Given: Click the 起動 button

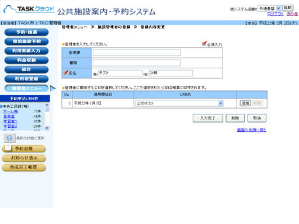Looking at the screenshot, I should 288,8.
